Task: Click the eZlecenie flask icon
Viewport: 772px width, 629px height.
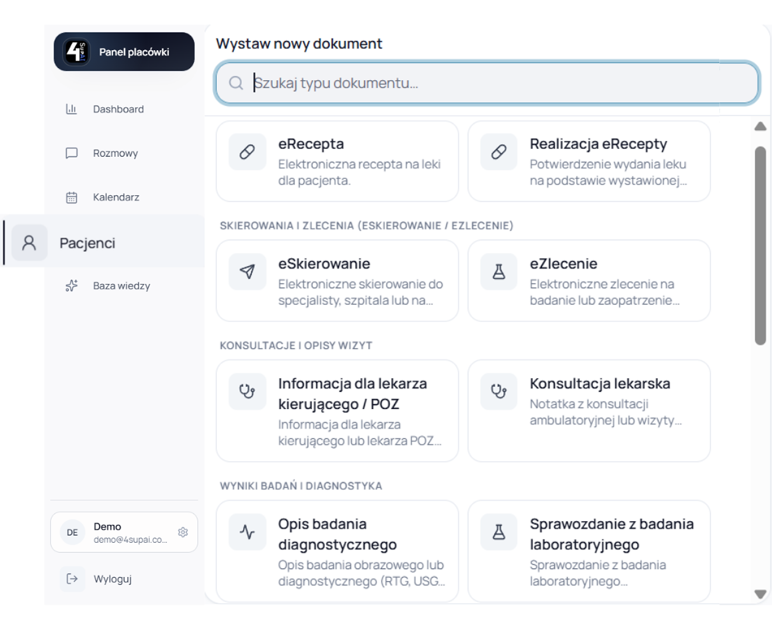Action: [499, 271]
